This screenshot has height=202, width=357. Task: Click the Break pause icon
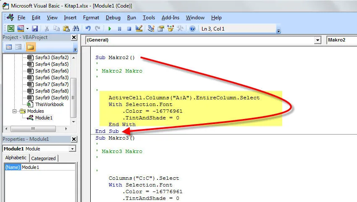(x=119, y=28)
